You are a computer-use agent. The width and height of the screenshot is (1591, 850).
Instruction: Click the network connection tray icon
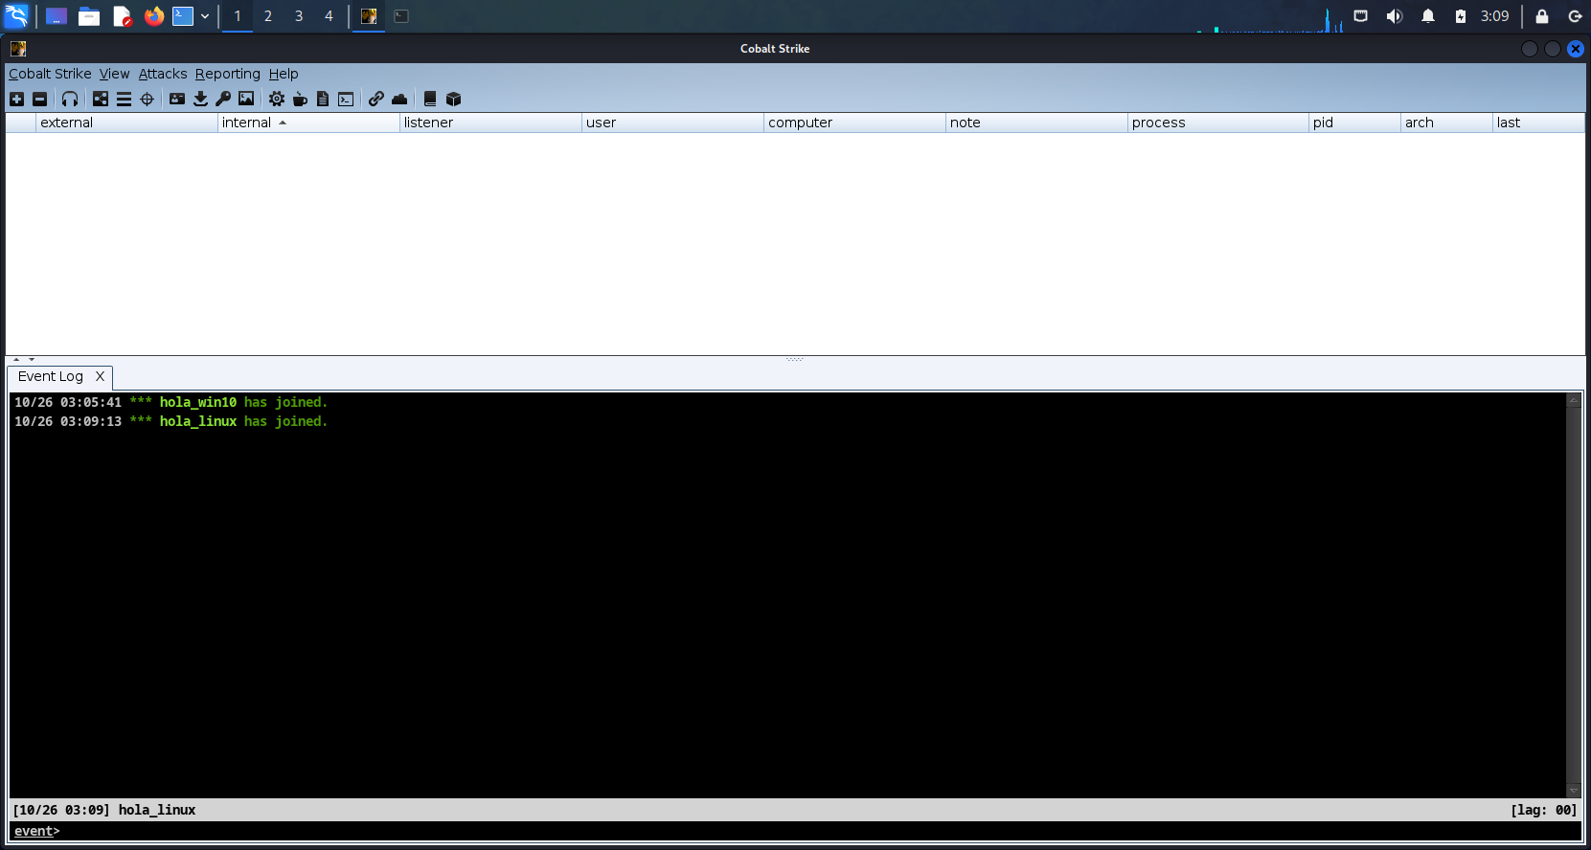[x=1361, y=16]
